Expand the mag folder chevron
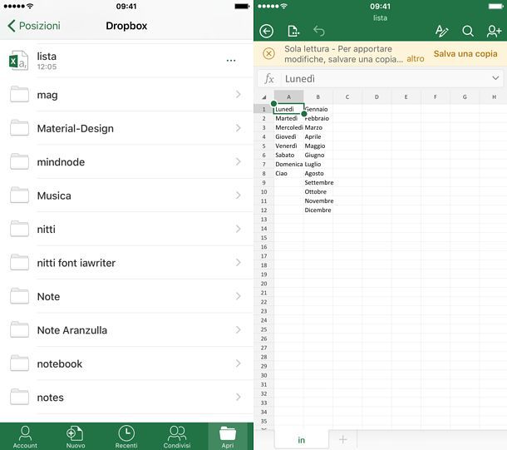 239,95
